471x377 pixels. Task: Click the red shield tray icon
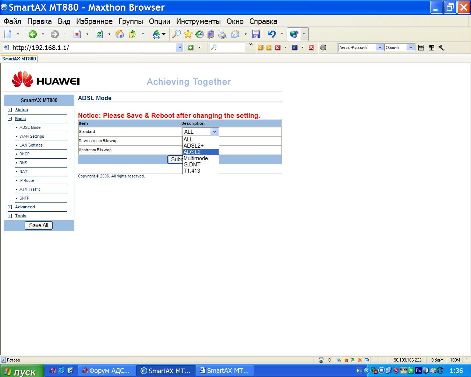tap(396, 371)
